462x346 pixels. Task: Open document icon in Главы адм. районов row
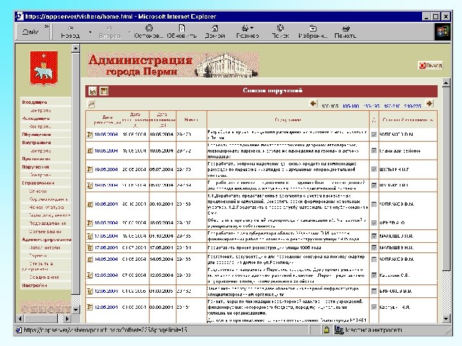pyautogui.click(x=90, y=151)
